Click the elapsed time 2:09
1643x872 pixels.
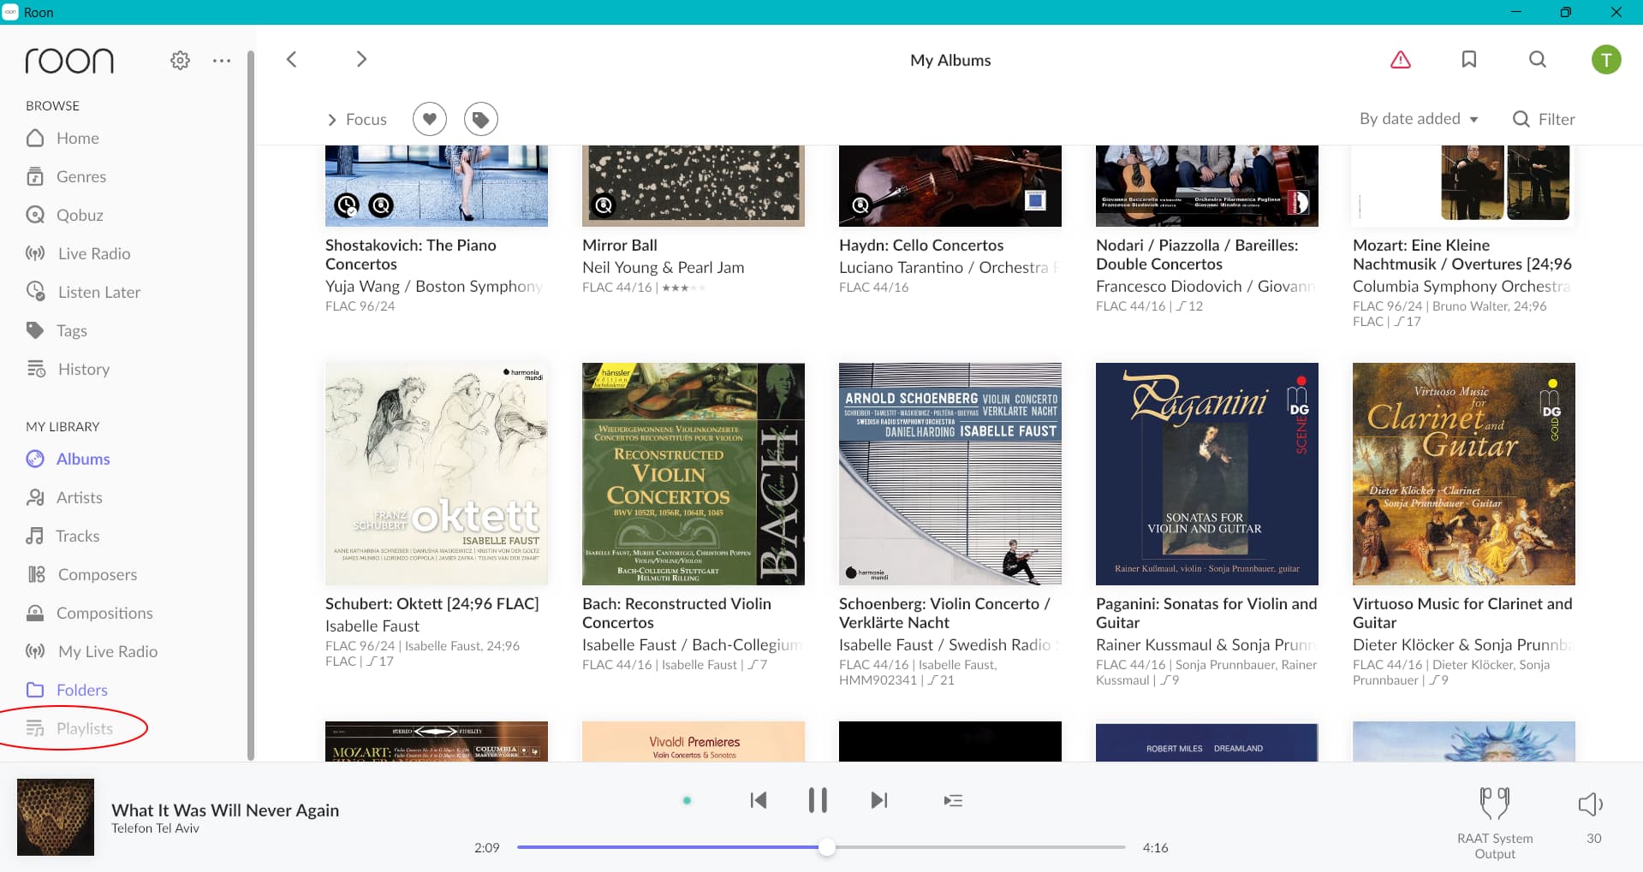pyautogui.click(x=487, y=847)
